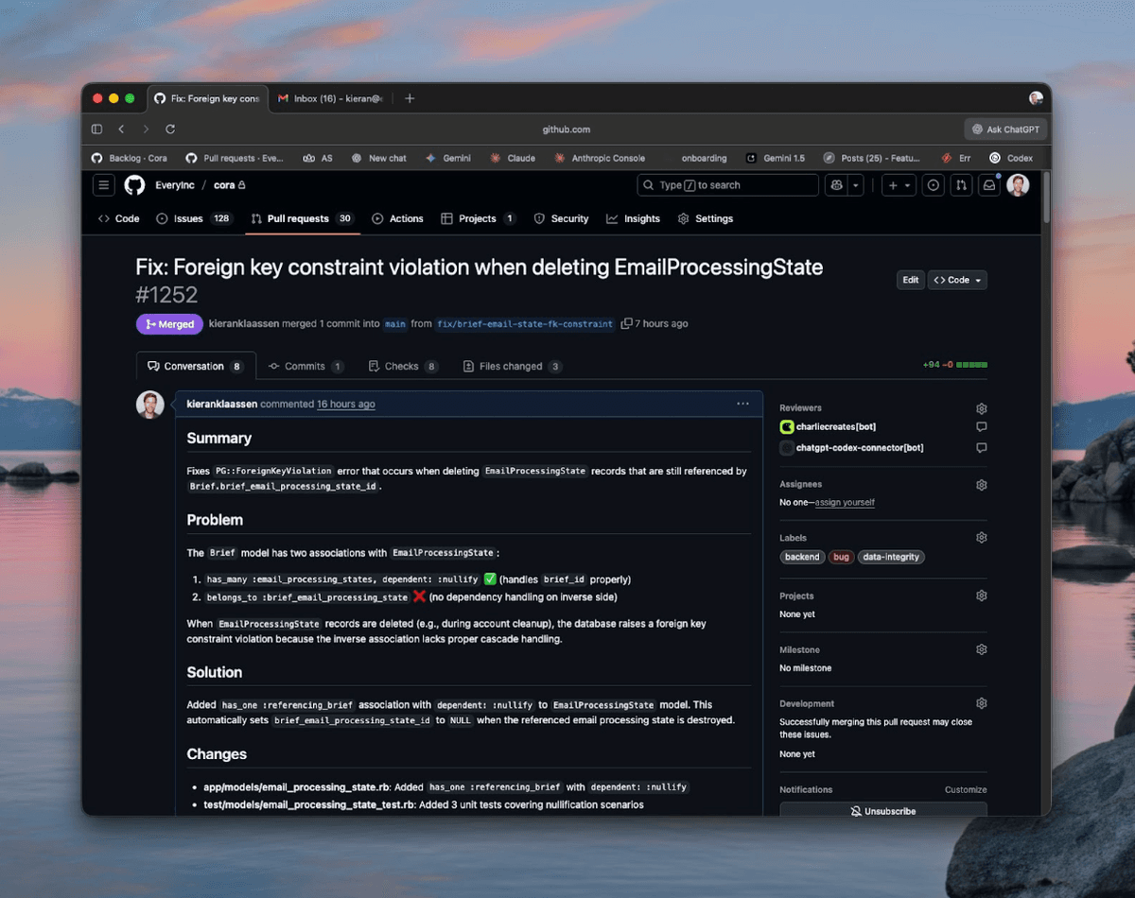Open pull requests icon in GitHub header

tap(961, 185)
